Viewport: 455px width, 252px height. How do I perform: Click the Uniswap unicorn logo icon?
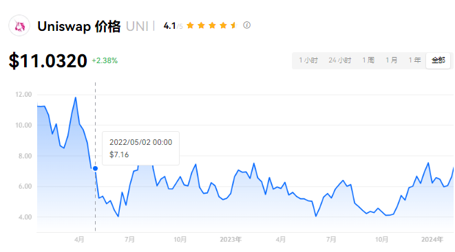coord(19,26)
